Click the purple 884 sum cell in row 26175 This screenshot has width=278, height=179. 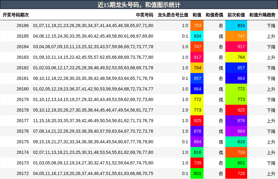[x=197, y=142]
